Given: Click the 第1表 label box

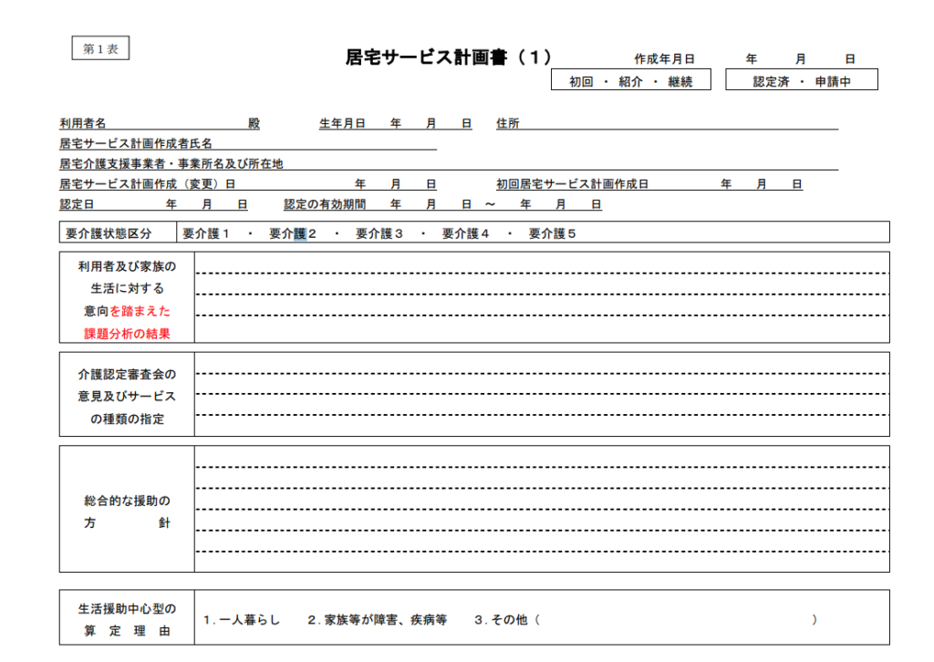Looking at the screenshot, I should [100, 49].
